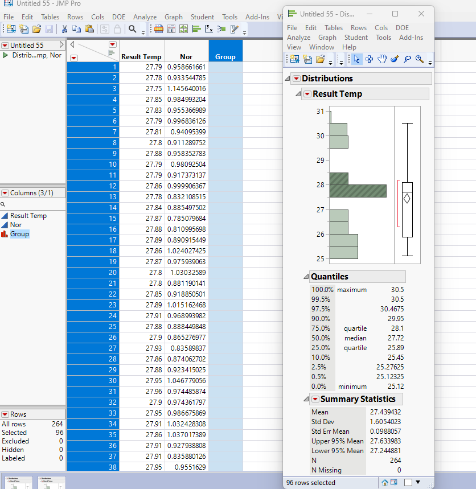This screenshot has width=476, height=489.
Task: Open the Result Temp red triangle menu
Action: click(x=307, y=94)
